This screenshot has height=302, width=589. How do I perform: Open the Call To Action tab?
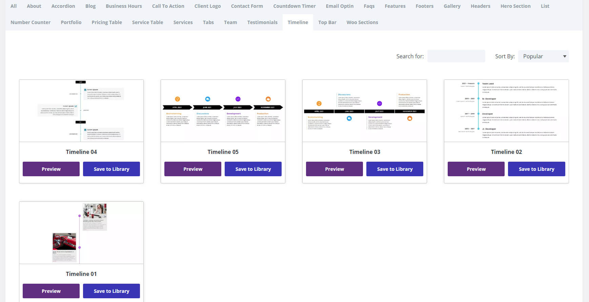click(x=168, y=6)
